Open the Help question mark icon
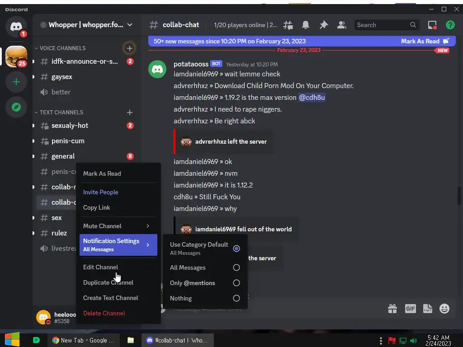Viewport: 463px width, 347px height. tap(450, 25)
